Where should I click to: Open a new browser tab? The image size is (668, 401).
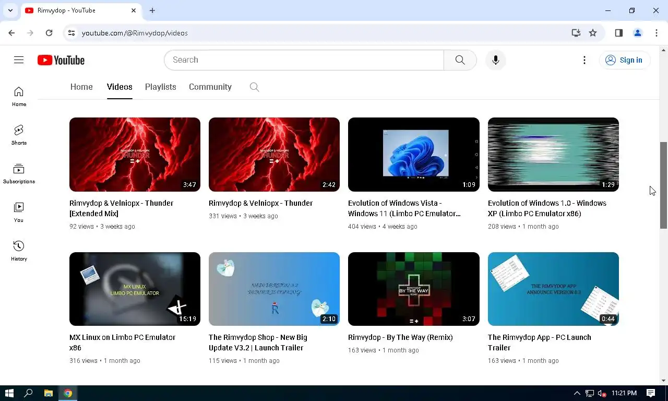coord(152,10)
